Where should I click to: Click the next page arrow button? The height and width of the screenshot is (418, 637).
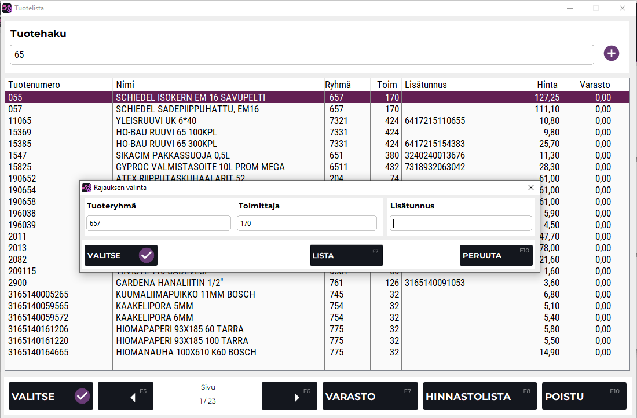tap(289, 396)
